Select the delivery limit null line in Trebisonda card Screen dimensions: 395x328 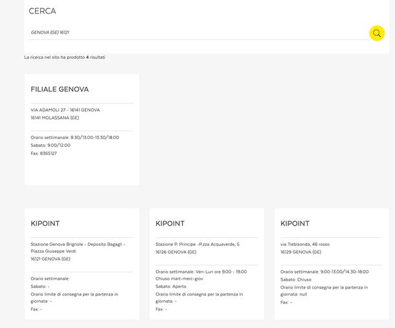click(x=324, y=290)
